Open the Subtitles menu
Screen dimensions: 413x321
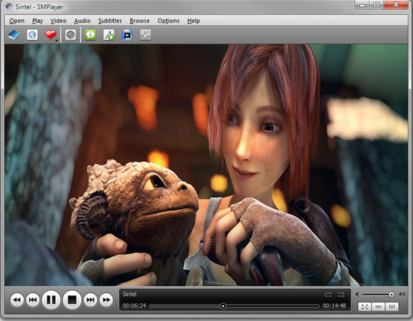click(x=109, y=21)
